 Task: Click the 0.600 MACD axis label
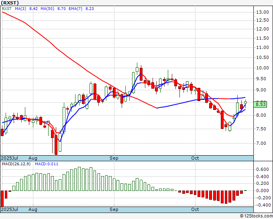coord(263,169)
